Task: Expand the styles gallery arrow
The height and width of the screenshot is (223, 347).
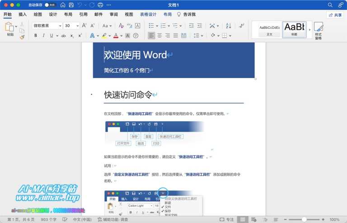Action: click(x=309, y=30)
